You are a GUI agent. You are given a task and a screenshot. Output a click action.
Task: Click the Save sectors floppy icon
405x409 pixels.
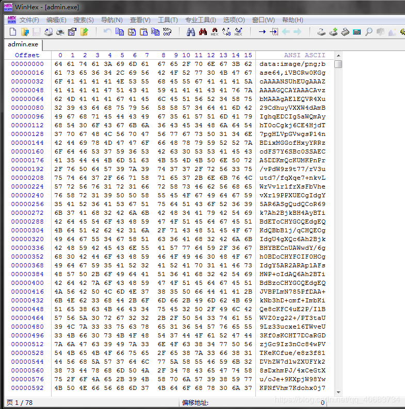[36, 32]
